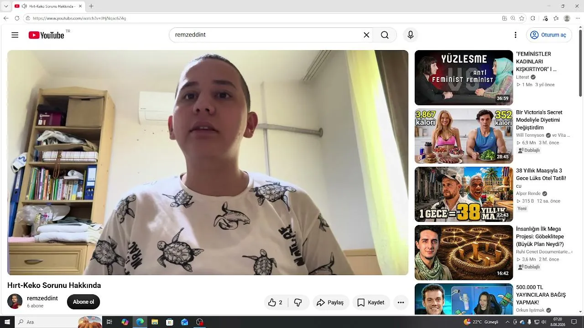The width and height of the screenshot is (584, 328).
Task: Visit the Alper Rende channel link
Action: pyautogui.click(x=528, y=194)
